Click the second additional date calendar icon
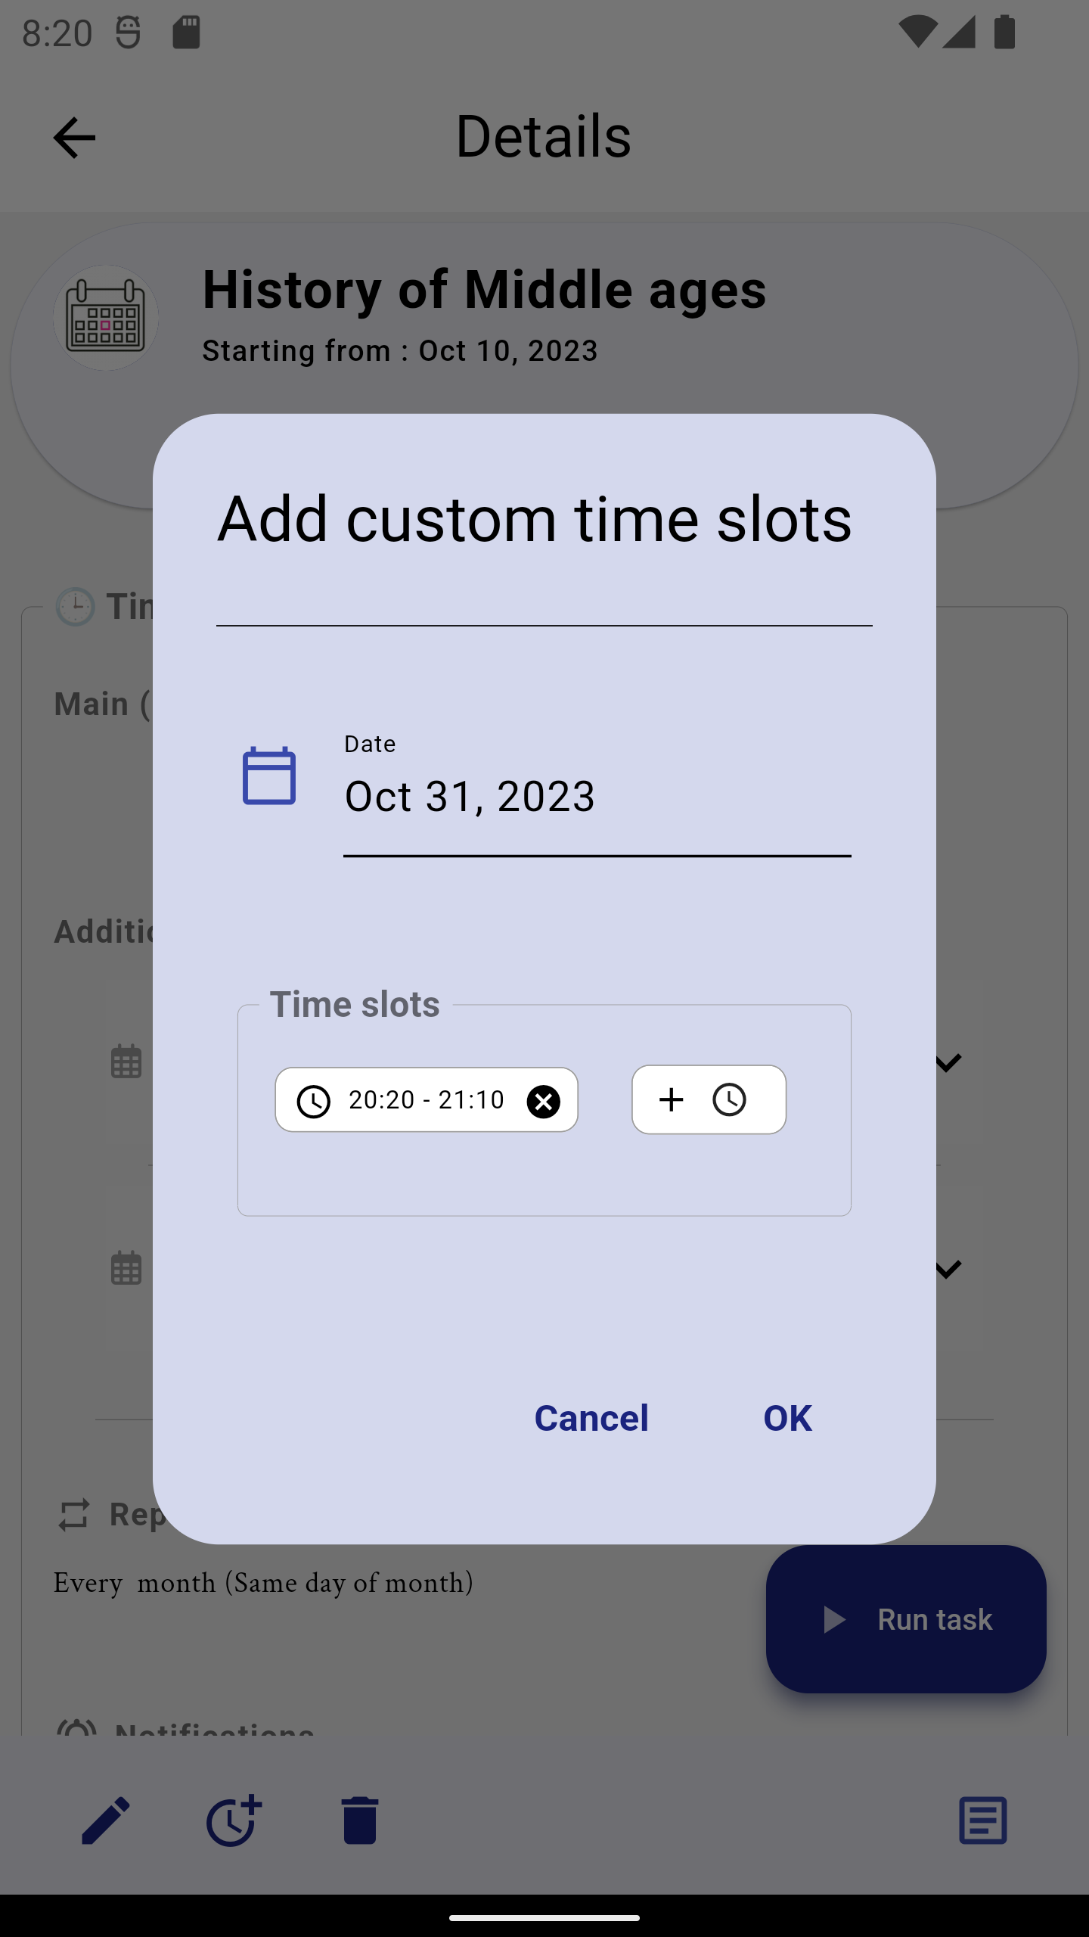Viewport: 1089px width, 1937px height. coord(126,1267)
